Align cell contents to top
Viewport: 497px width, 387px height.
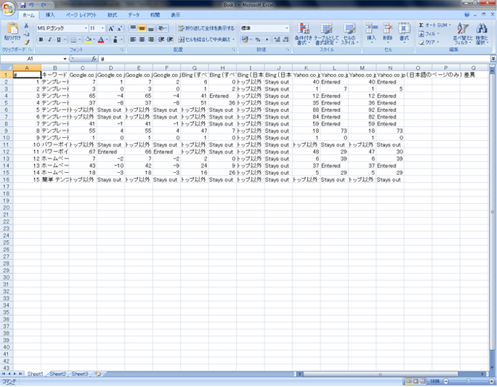click(x=133, y=28)
